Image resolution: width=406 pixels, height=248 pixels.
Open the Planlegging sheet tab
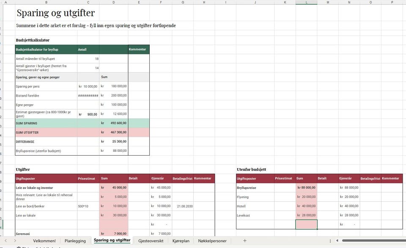(75, 241)
